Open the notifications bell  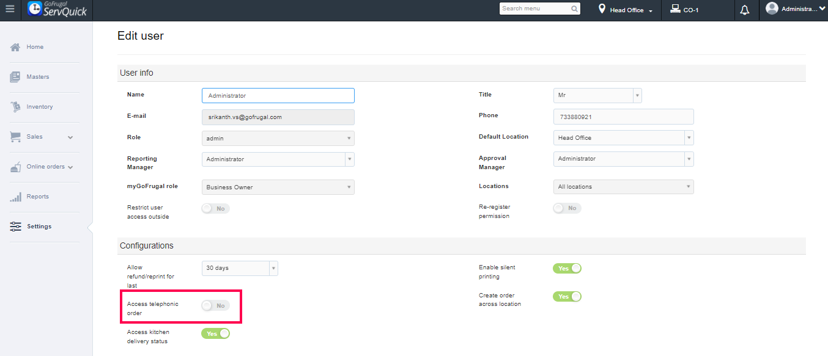click(744, 10)
